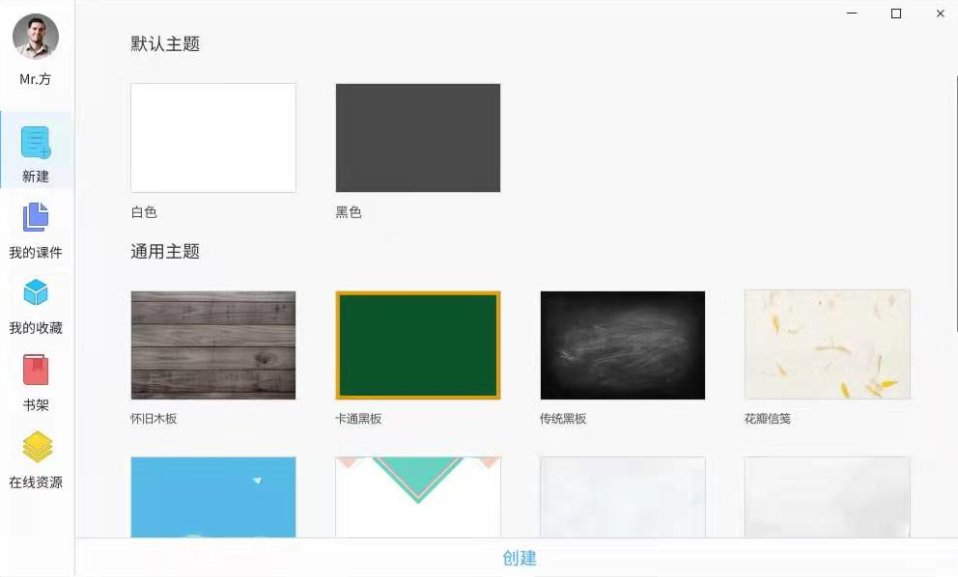Click the 通用主题 section heading

[165, 252]
